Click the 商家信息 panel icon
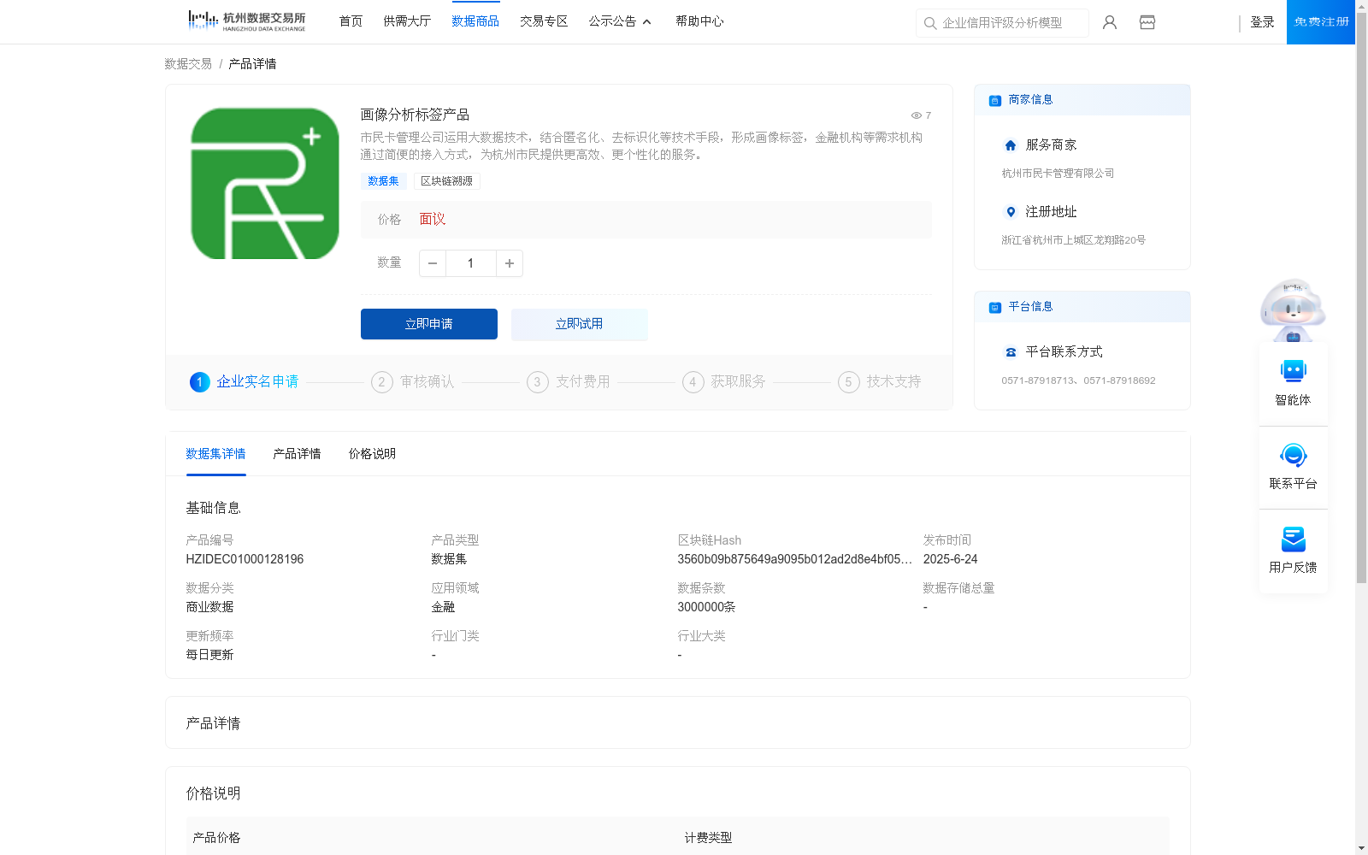Image resolution: width=1368 pixels, height=855 pixels. tap(995, 100)
